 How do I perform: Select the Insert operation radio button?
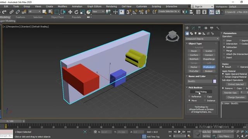pos(224,58)
